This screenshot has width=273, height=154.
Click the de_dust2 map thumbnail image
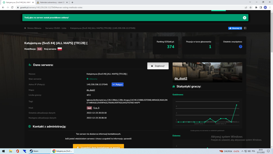point(207,72)
